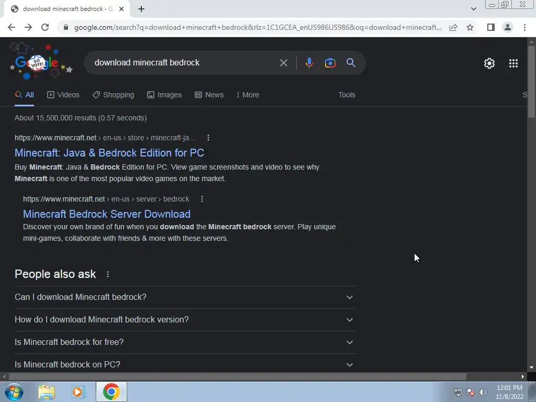
Task: Click the address bar URL
Action: [258, 27]
